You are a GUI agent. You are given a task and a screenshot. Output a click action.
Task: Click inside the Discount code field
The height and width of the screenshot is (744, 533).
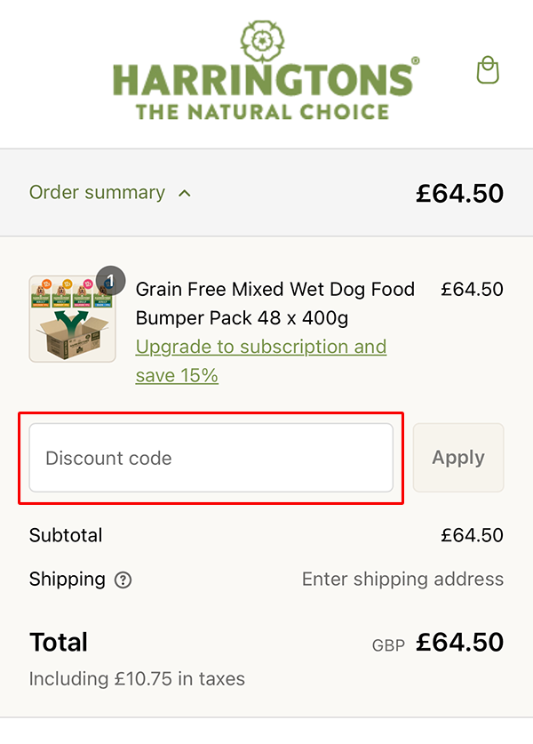[211, 458]
